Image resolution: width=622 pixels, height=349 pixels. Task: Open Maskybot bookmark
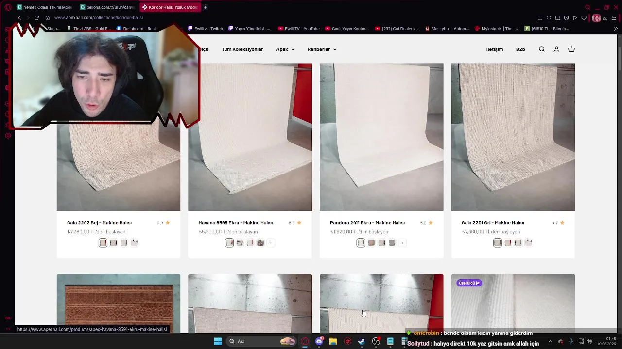[x=447, y=29]
